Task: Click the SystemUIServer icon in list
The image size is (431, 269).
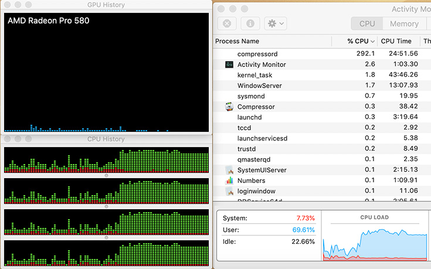Action: [229, 170]
